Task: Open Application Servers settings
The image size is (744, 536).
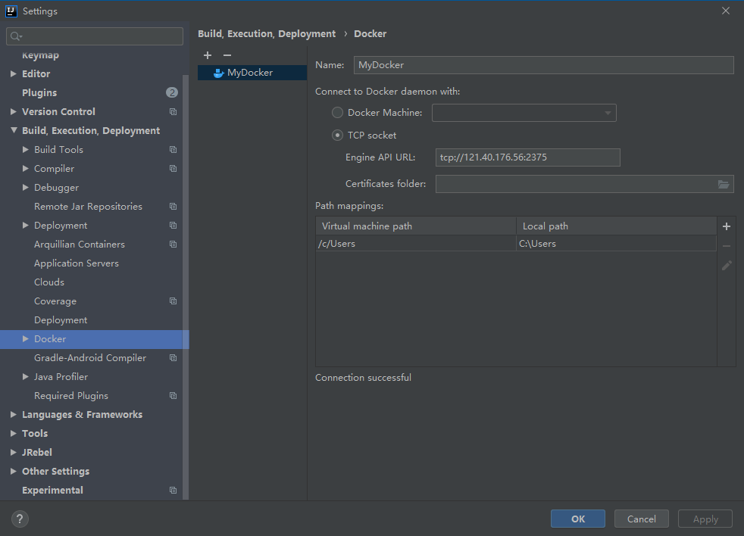Action: click(77, 263)
